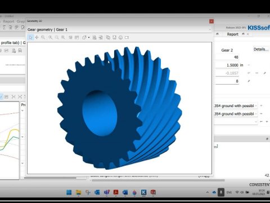Edit the Gear 2 facewidth field 1.5000
Screen dimensions: 270x203
click(227, 65)
